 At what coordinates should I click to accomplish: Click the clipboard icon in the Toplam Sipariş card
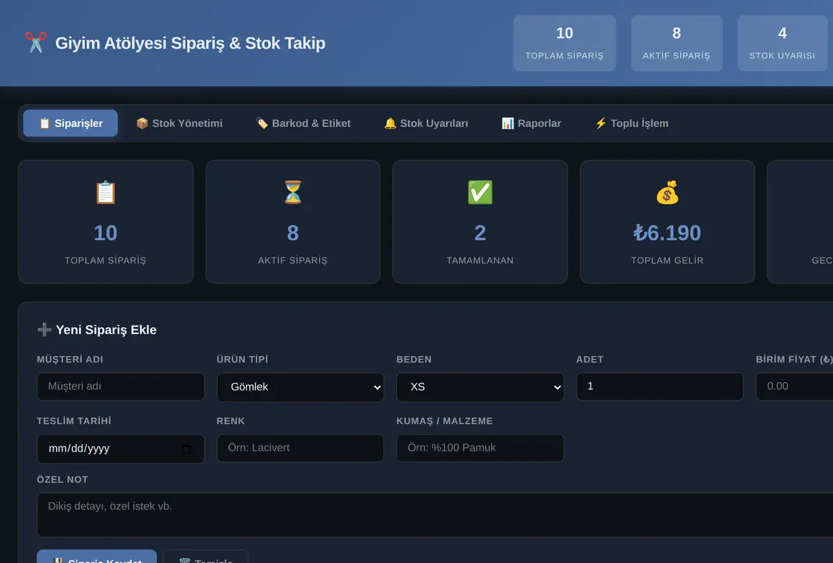click(x=106, y=192)
